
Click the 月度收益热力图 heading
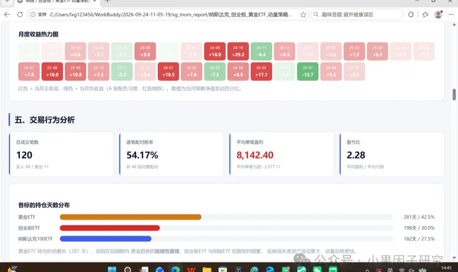pos(38,34)
